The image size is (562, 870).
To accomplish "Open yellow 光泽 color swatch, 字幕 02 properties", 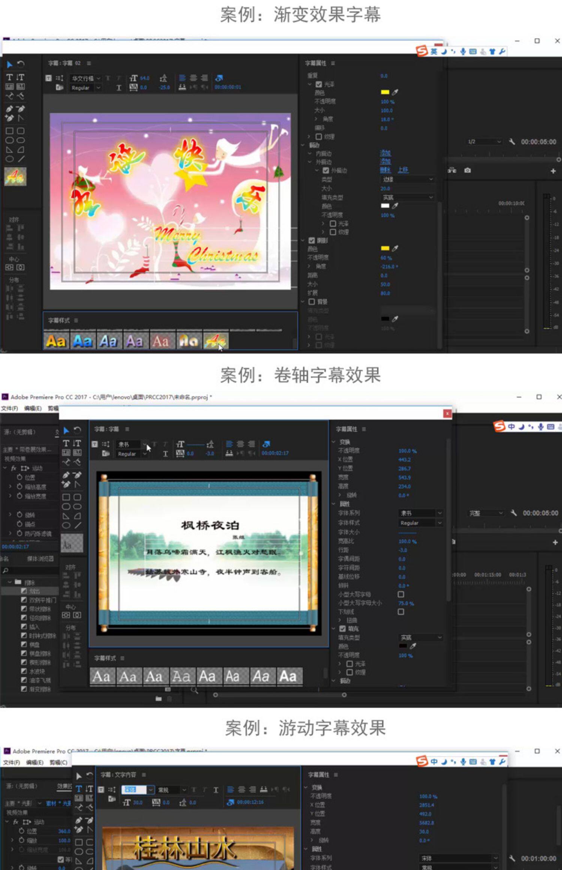I will click(385, 92).
